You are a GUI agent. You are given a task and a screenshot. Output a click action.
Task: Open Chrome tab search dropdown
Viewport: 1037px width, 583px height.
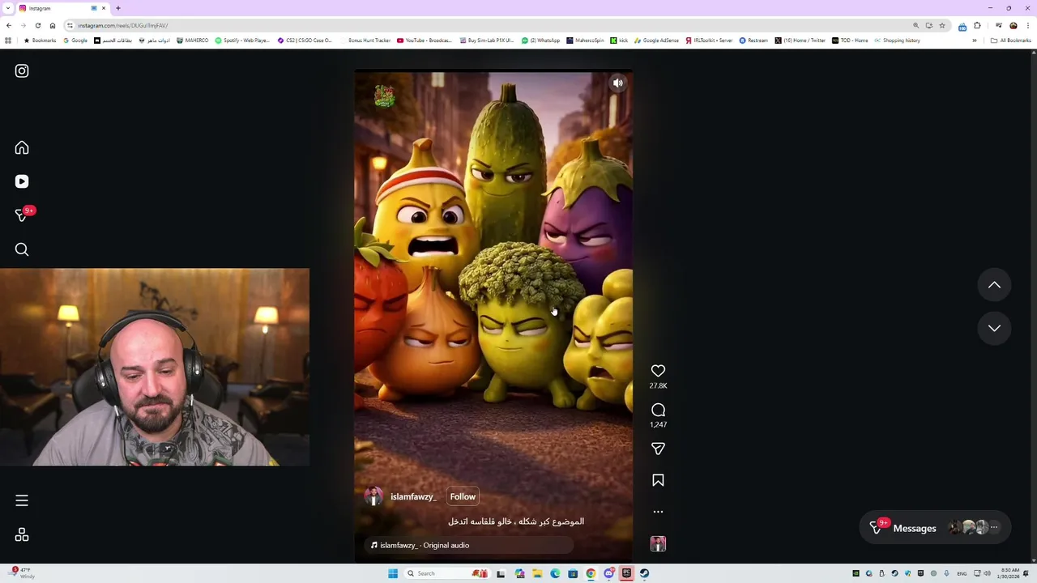click(x=8, y=8)
